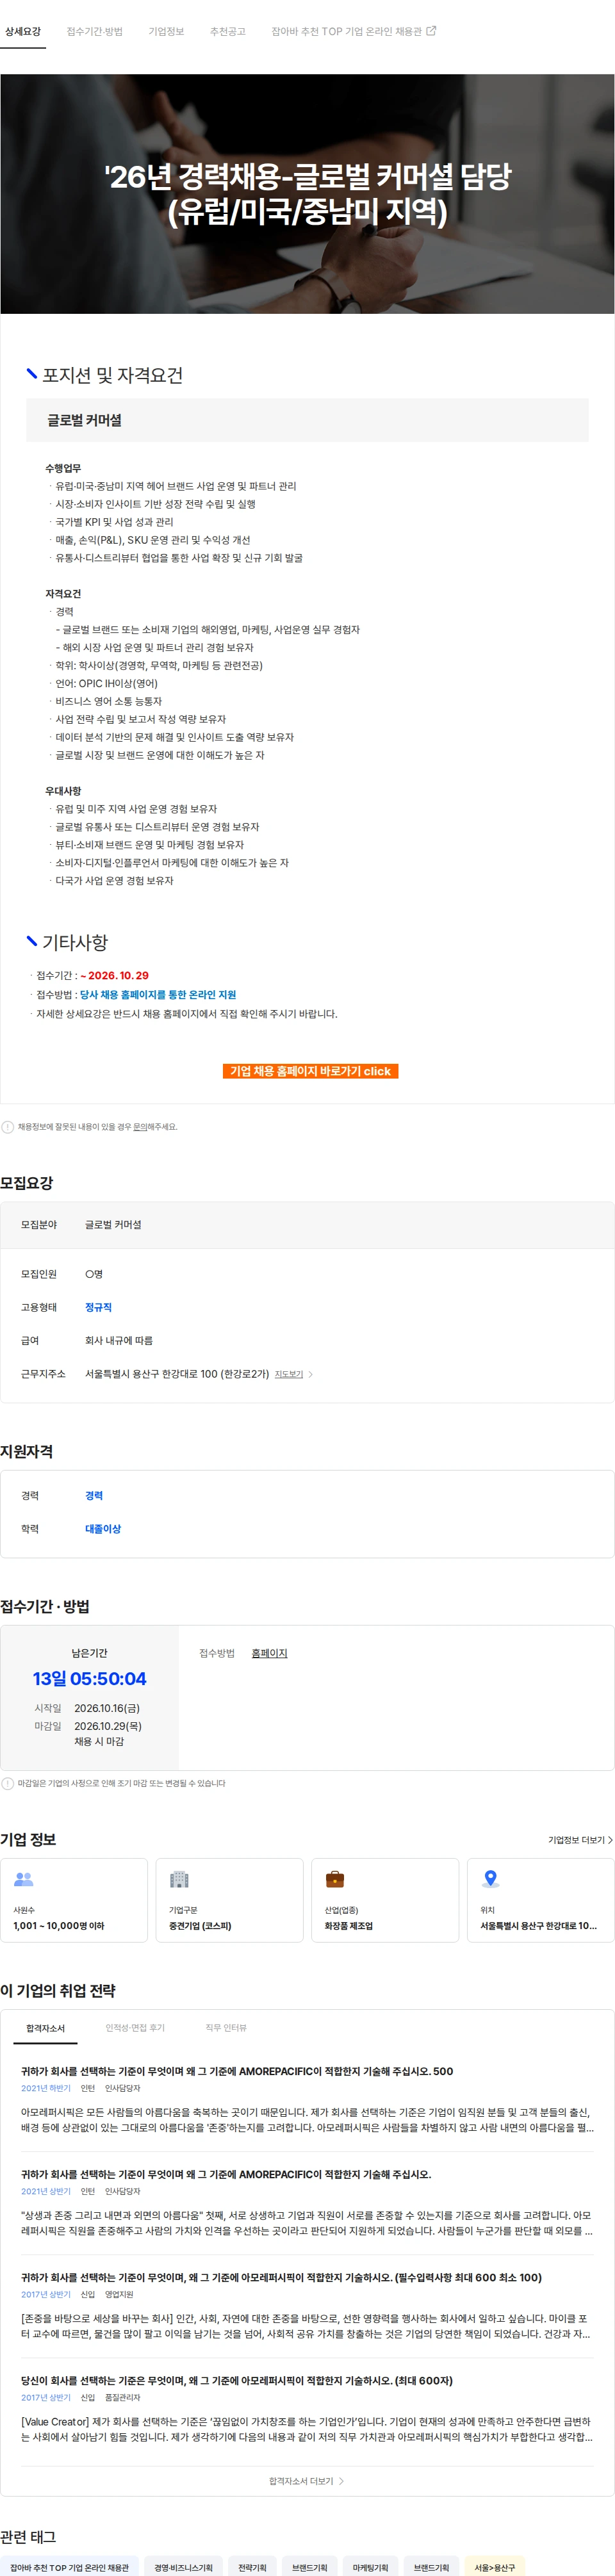Click the info icon beside 채용정보에 잘못된 내용
Viewport: 615px width, 2576px height.
[8, 1127]
